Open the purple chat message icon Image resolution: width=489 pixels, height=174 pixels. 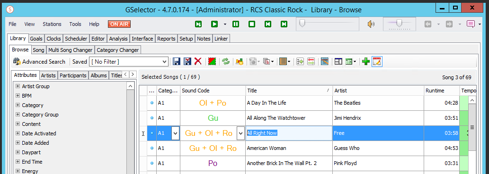click(471, 24)
